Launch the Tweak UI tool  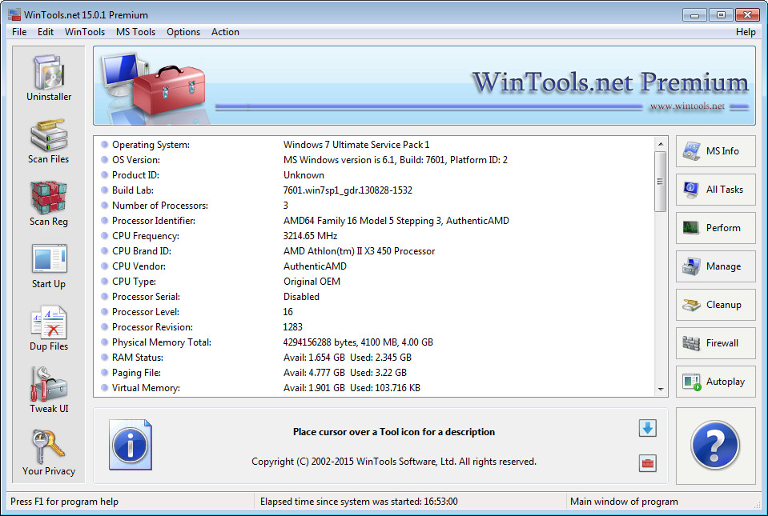coord(49,390)
